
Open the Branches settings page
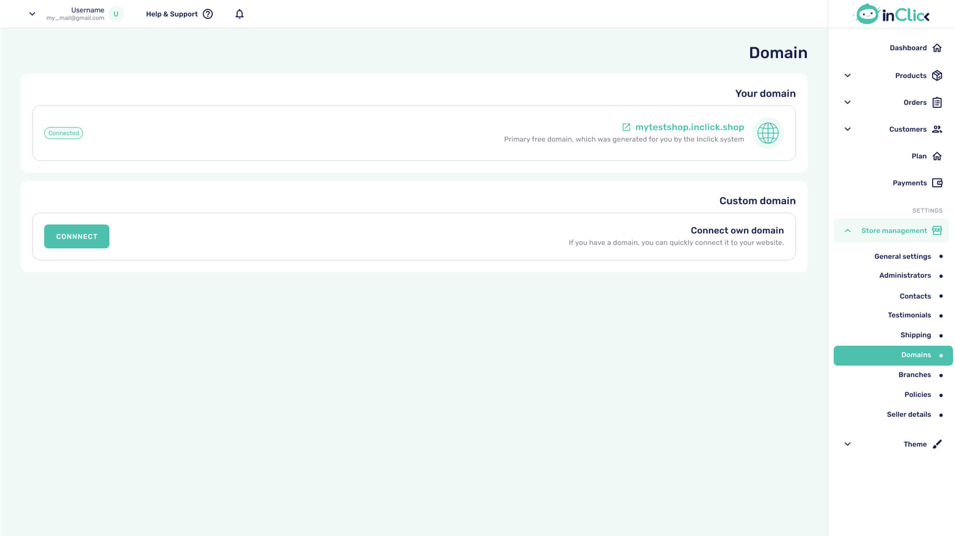pos(914,375)
